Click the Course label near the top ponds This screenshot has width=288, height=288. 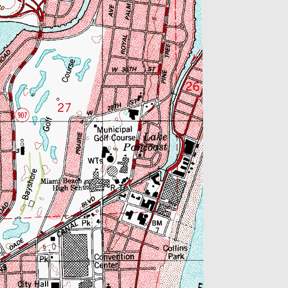(x=69, y=71)
